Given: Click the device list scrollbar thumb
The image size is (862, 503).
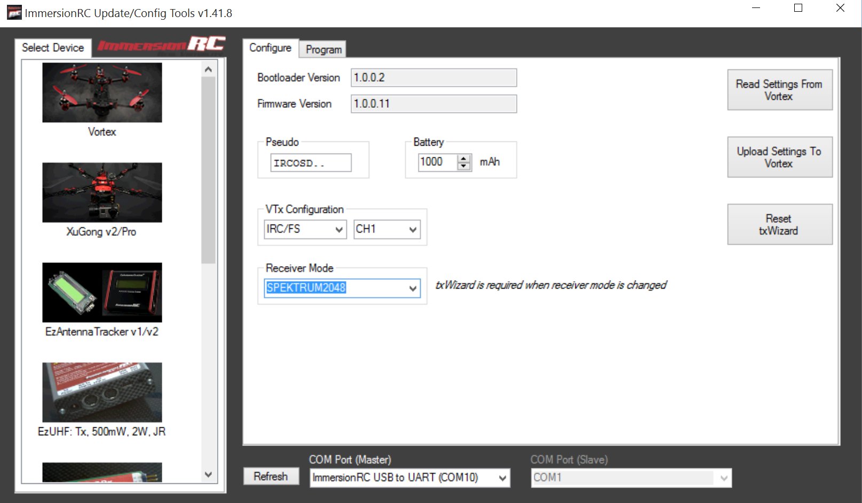Looking at the screenshot, I should point(208,170).
